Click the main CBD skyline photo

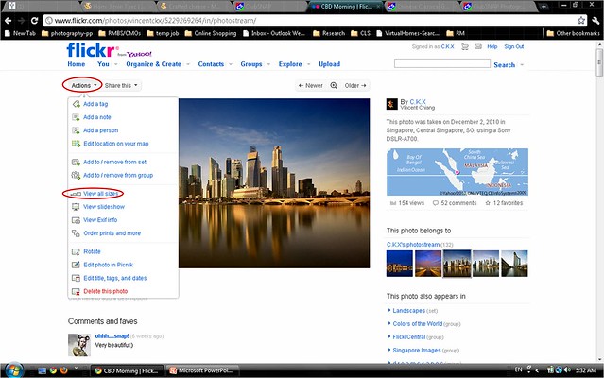(x=274, y=183)
